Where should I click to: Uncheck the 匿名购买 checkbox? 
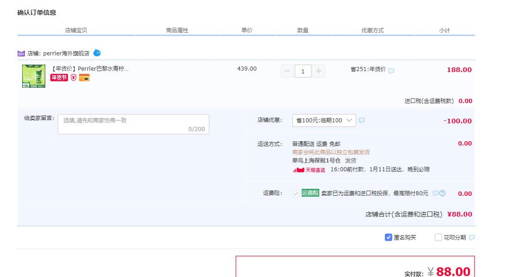tap(389, 237)
